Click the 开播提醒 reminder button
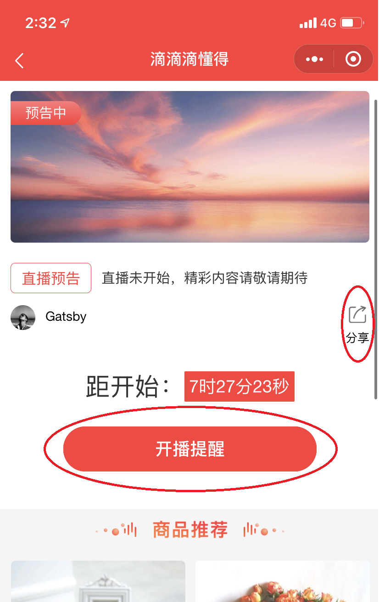The height and width of the screenshot is (602, 379). 190,449
